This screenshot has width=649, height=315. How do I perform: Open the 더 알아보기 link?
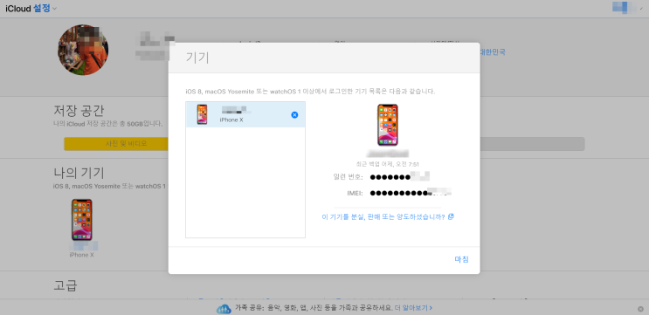[413, 308]
